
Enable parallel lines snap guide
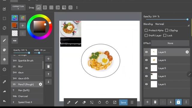pos(45,7)
